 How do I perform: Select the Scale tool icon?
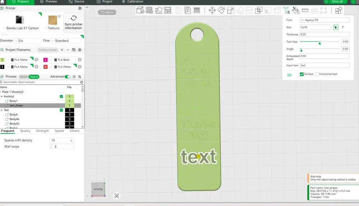(x=230, y=10)
